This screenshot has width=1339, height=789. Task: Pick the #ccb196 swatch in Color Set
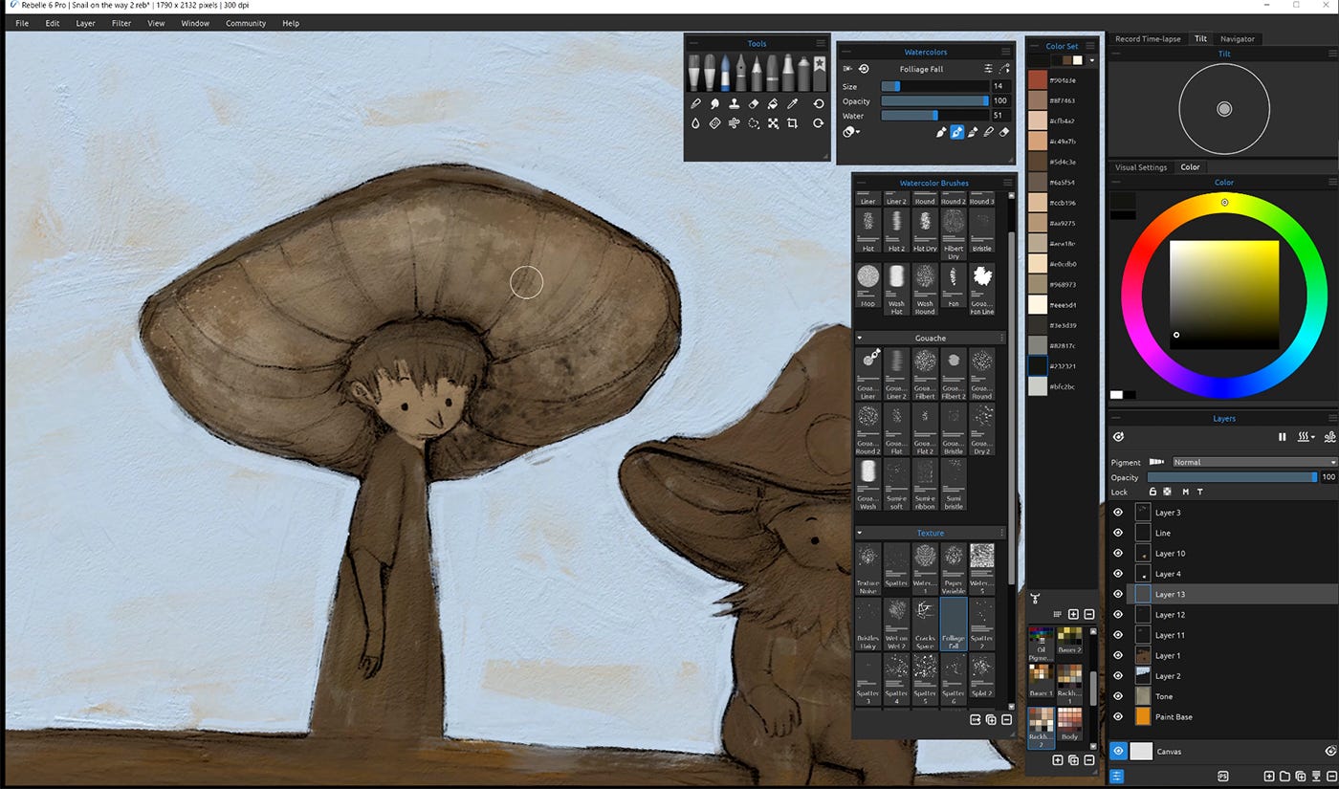click(x=1038, y=203)
